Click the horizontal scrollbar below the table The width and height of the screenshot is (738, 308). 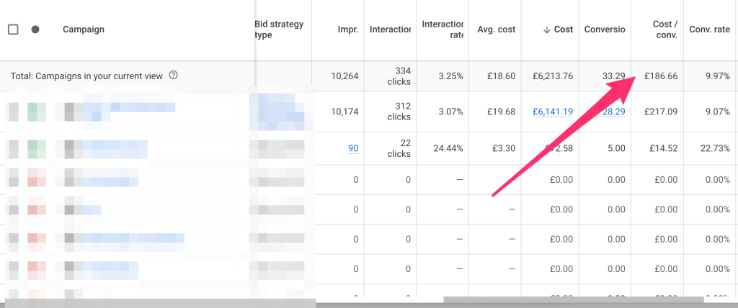573,300
